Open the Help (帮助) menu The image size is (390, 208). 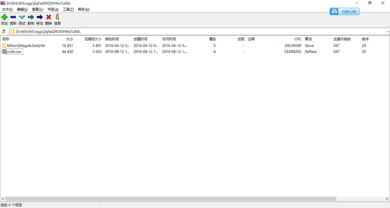(83, 9)
